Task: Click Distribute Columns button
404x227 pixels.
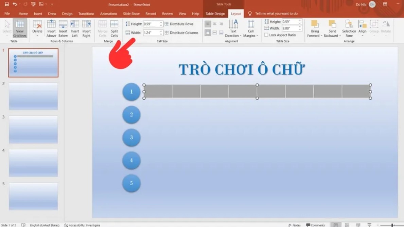Action: 182,33
